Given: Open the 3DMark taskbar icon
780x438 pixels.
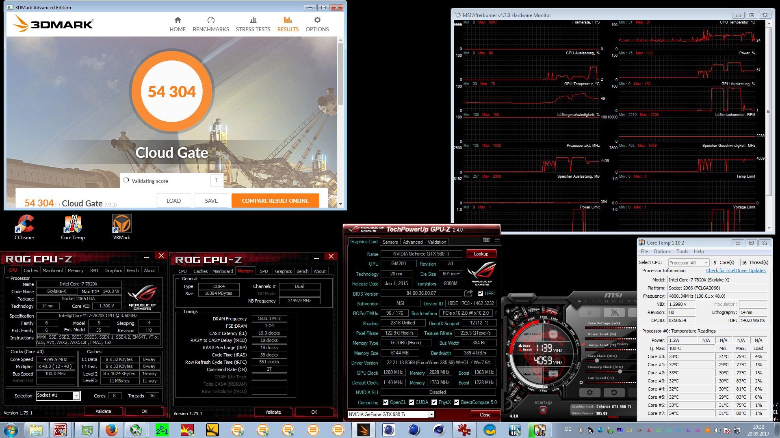Looking at the screenshot, I should (363, 430).
